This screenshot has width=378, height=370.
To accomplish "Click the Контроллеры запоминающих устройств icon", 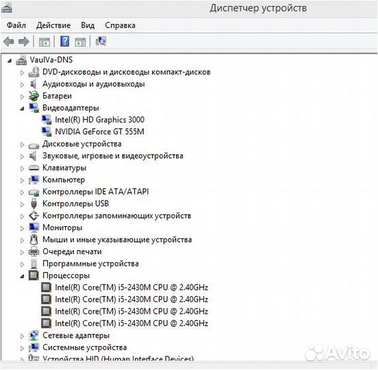I will tap(34, 216).
